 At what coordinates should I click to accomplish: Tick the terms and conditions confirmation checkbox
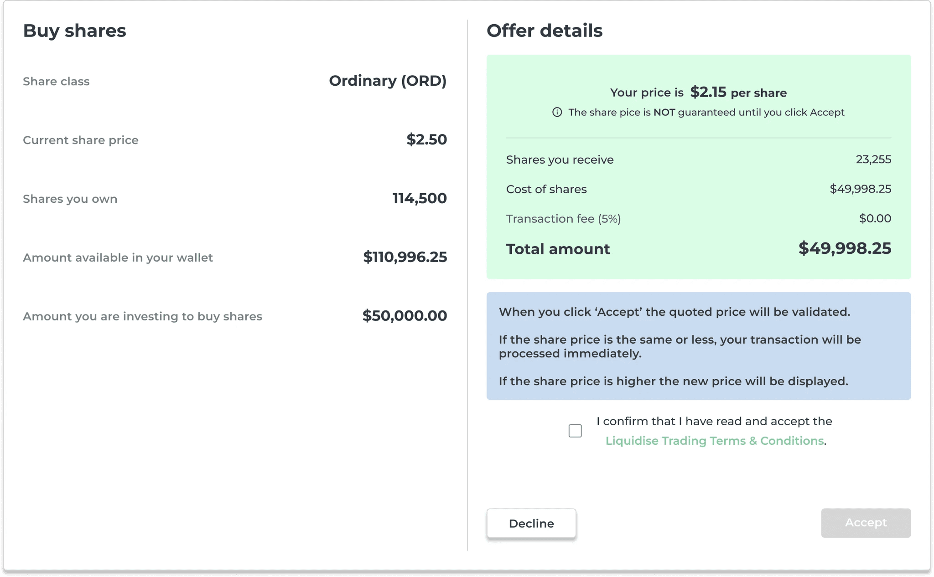point(575,431)
